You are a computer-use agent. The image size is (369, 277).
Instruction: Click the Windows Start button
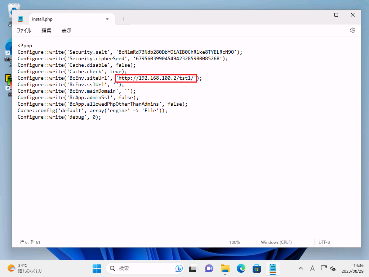coord(97,268)
